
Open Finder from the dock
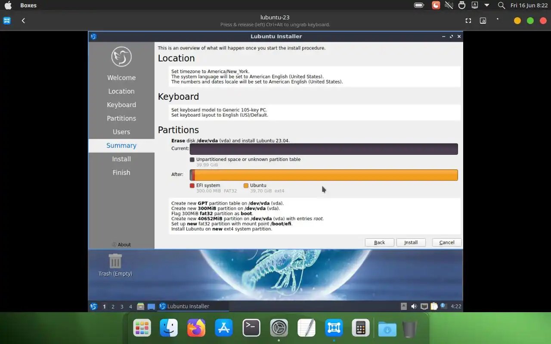point(169,328)
